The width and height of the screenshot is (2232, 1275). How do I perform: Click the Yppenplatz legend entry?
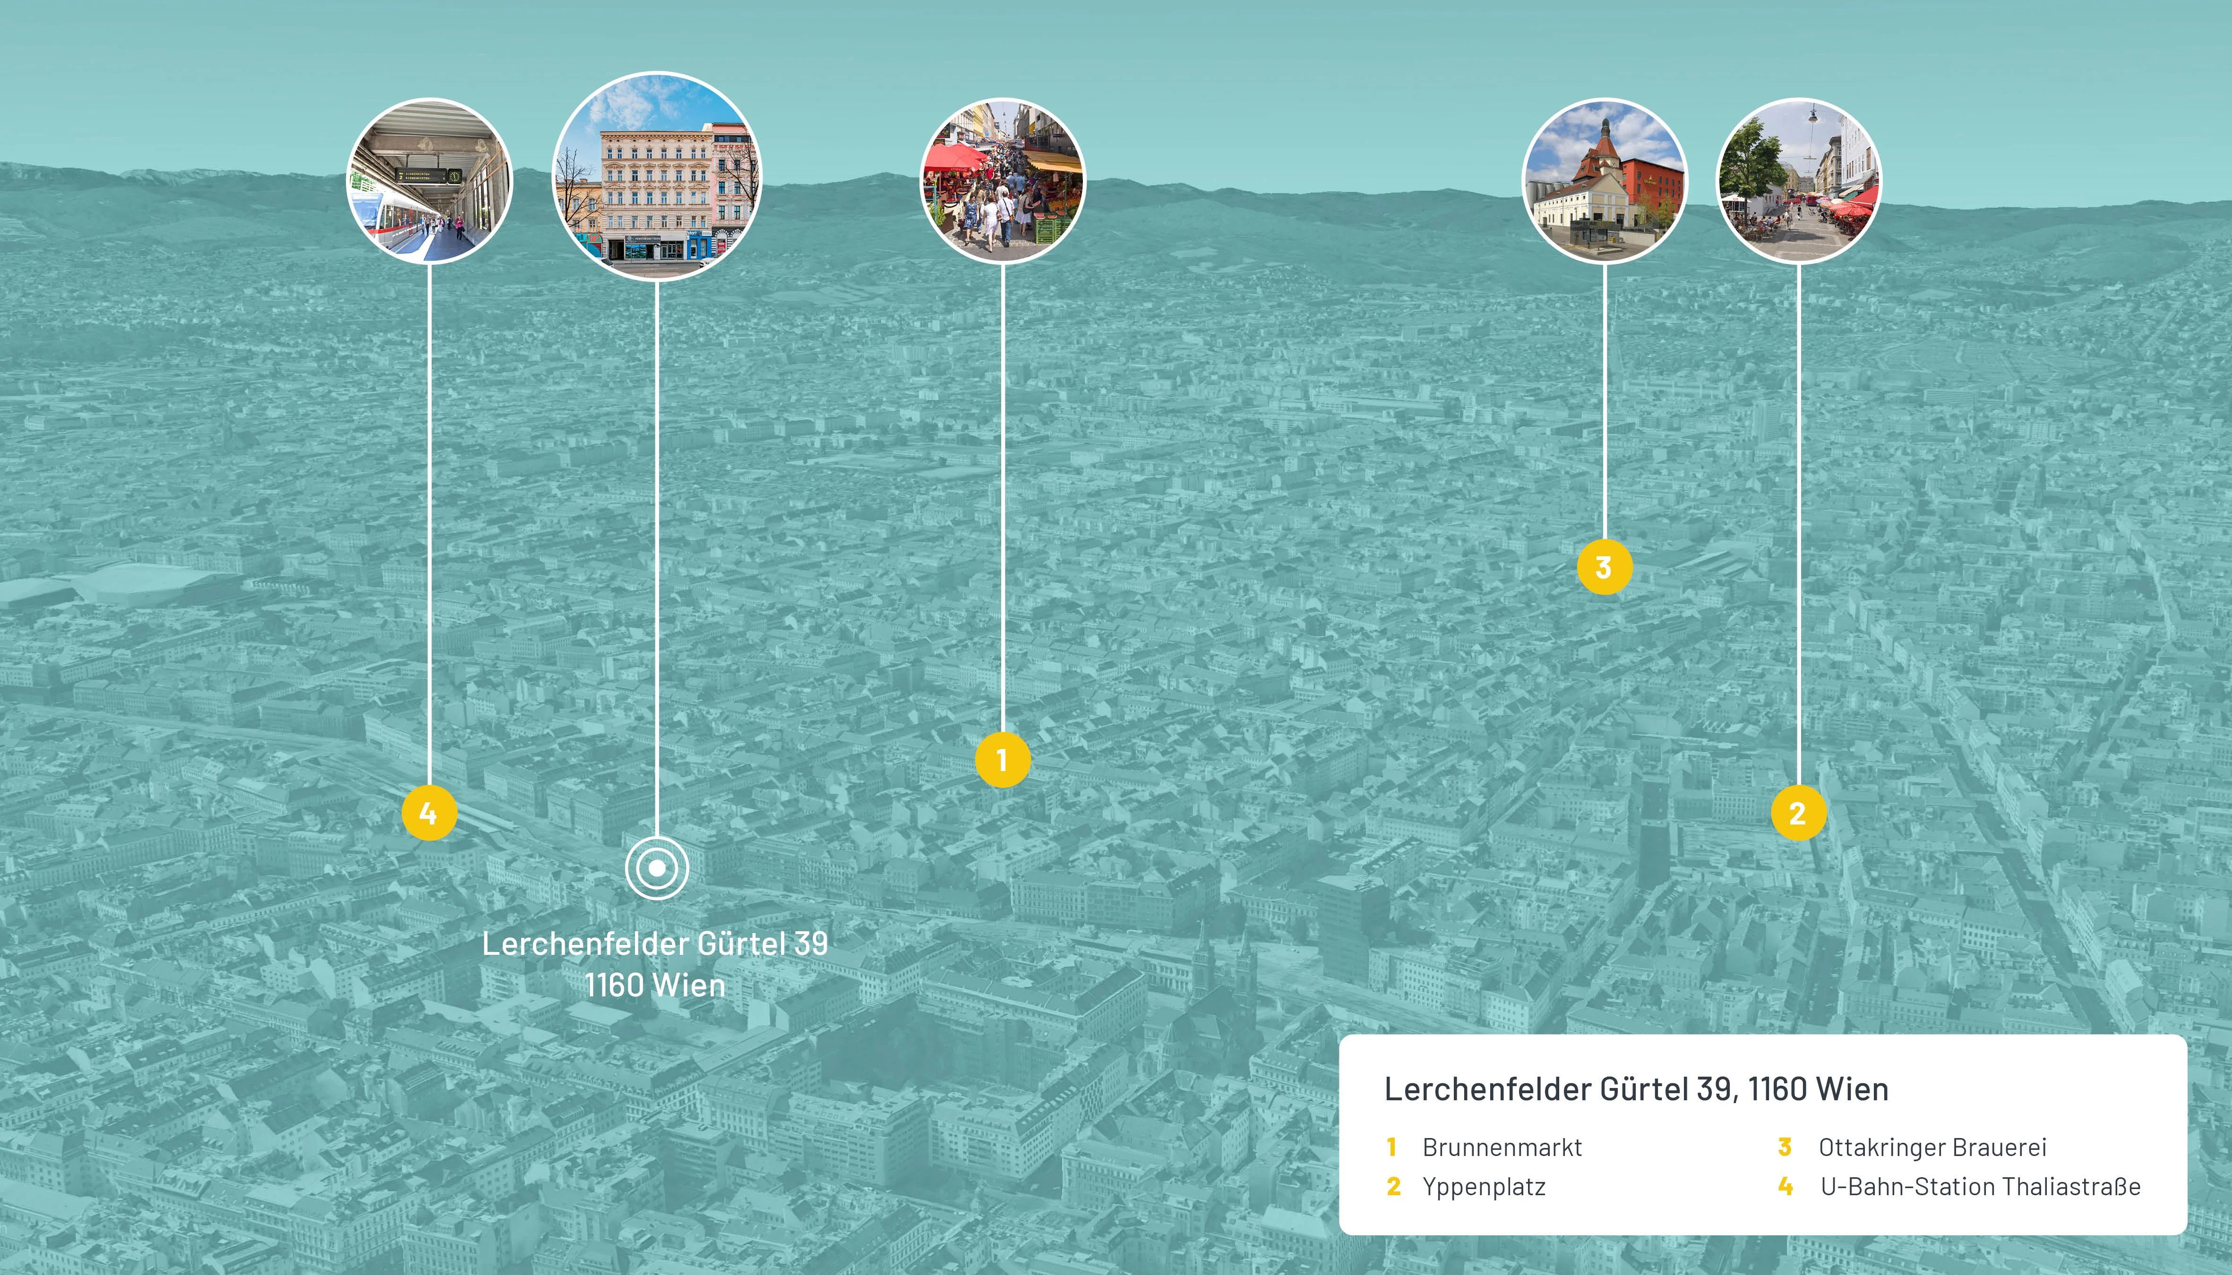pos(1483,1187)
